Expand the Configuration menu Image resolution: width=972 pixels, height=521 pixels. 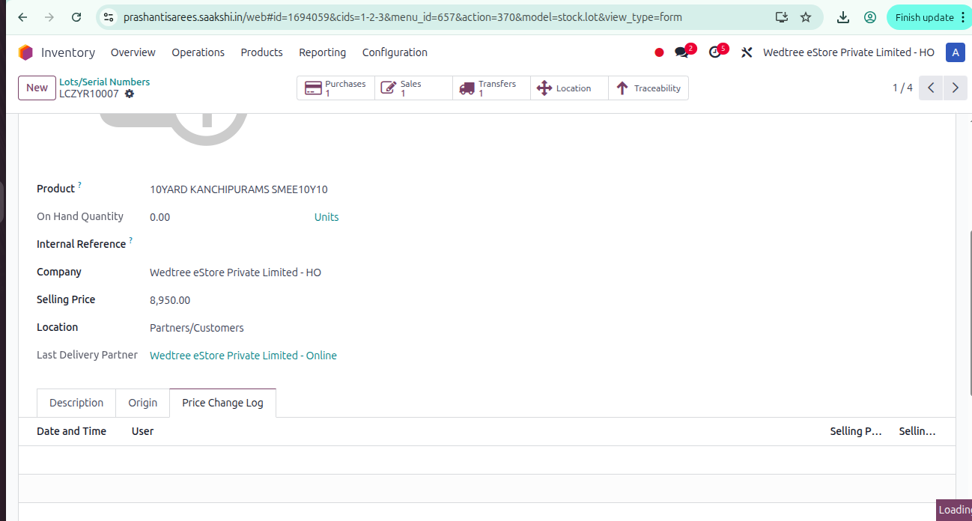[395, 52]
